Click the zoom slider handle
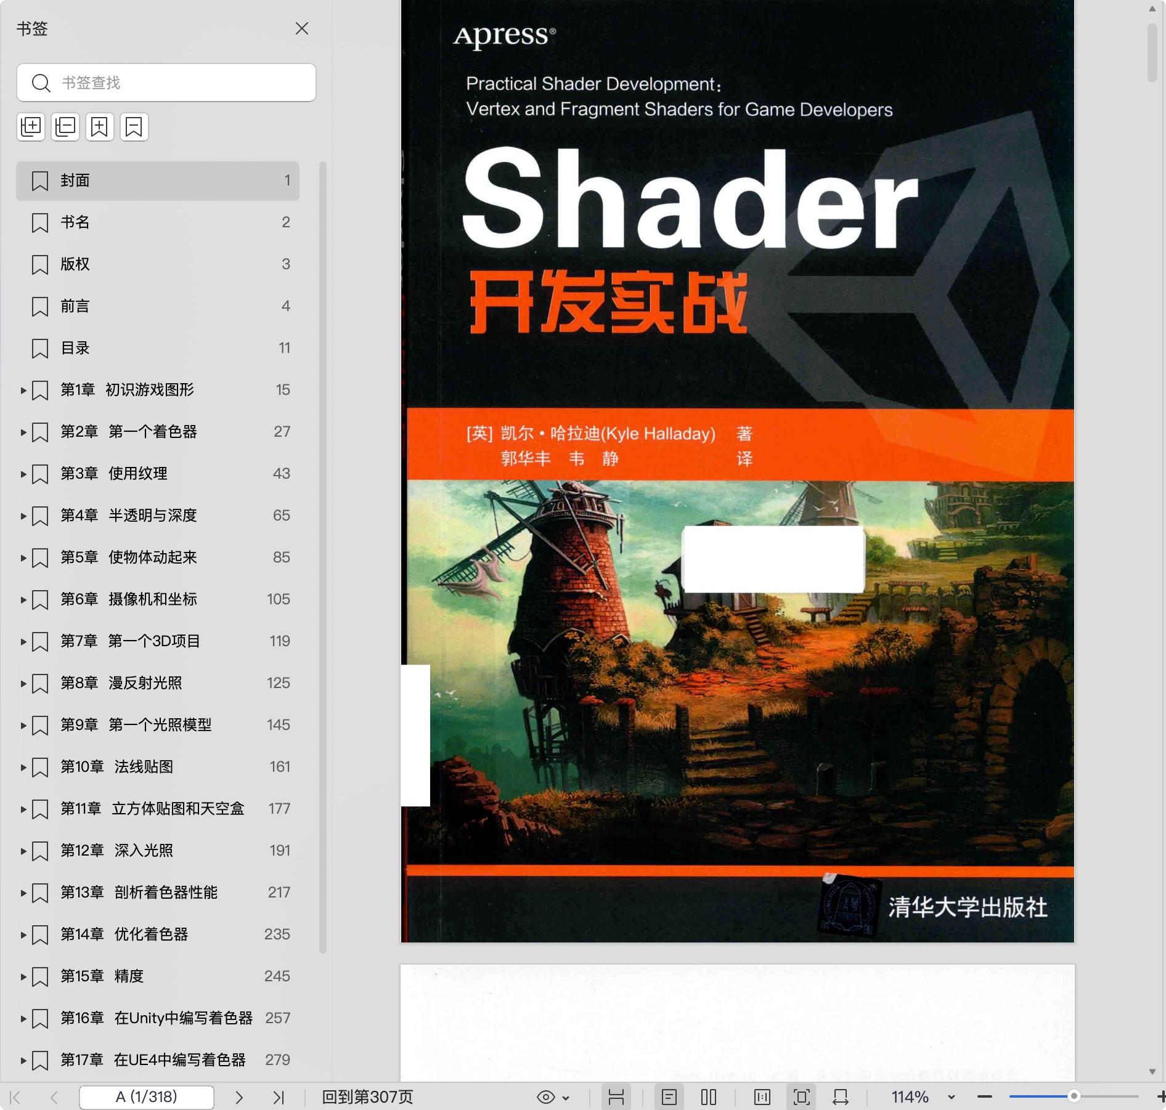The width and height of the screenshot is (1166, 1110). [1074, 1096]
